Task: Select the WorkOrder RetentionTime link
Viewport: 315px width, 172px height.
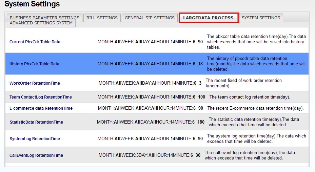Action: [x=35, y=83]
